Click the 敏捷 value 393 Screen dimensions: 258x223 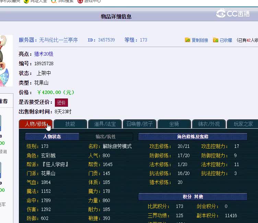106,218
